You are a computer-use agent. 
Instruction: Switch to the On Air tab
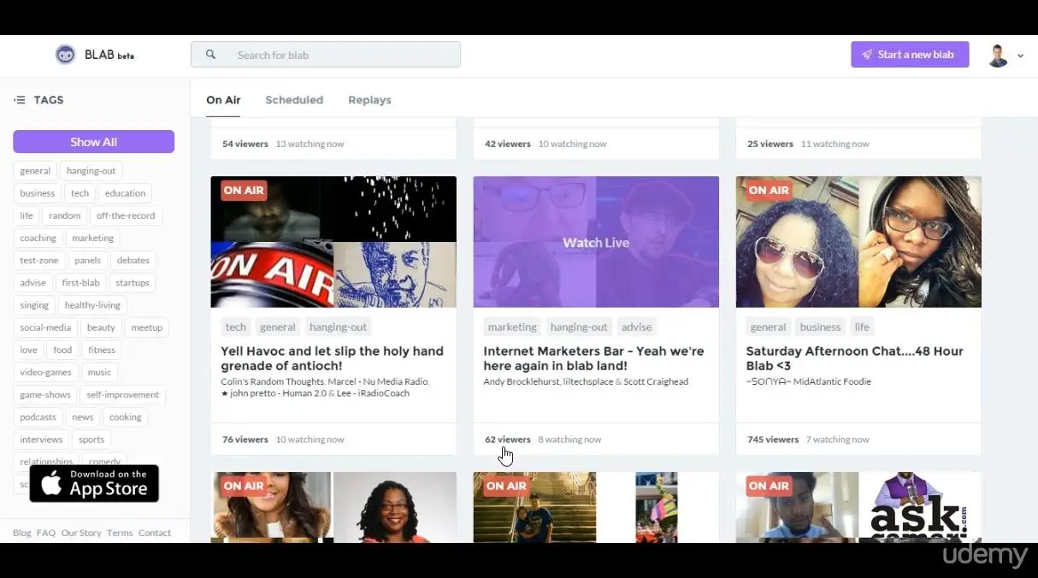tap(223, 100)
